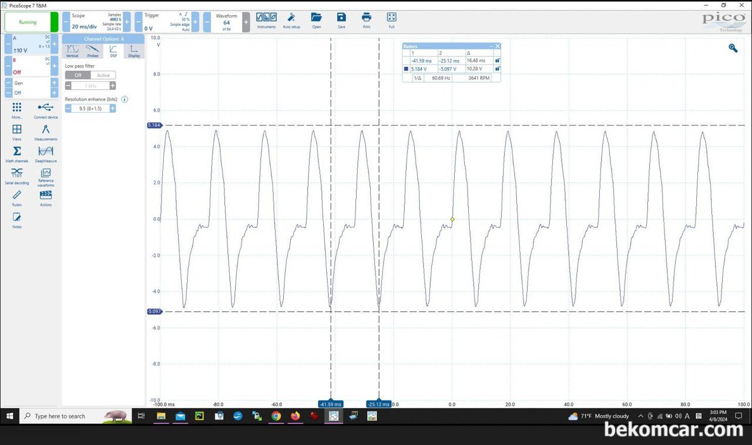Open the Rulers tool

[x=17, y=198]
